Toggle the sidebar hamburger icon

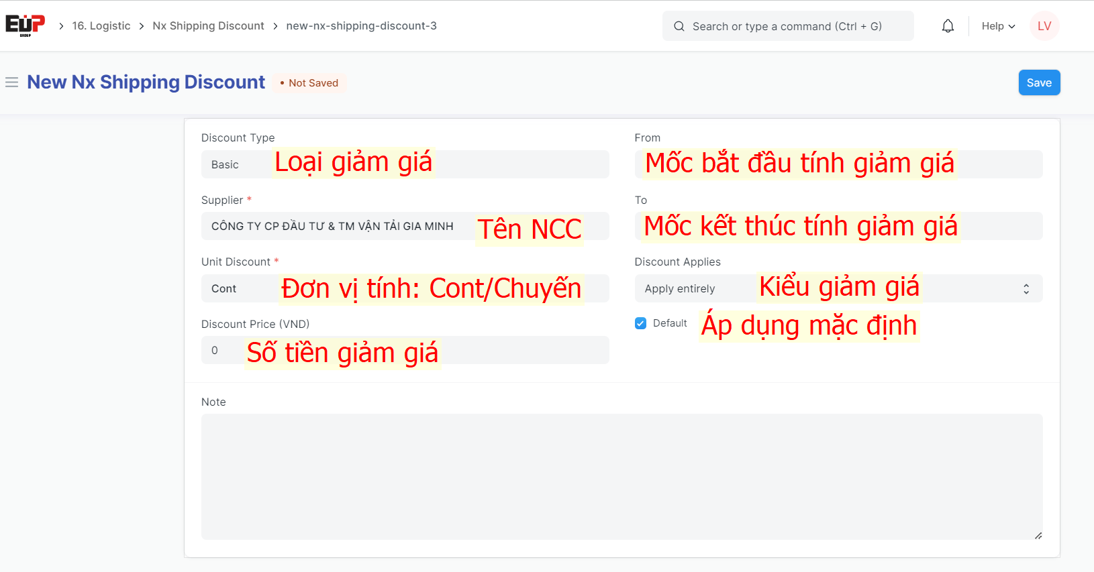(x=11, y=82)
